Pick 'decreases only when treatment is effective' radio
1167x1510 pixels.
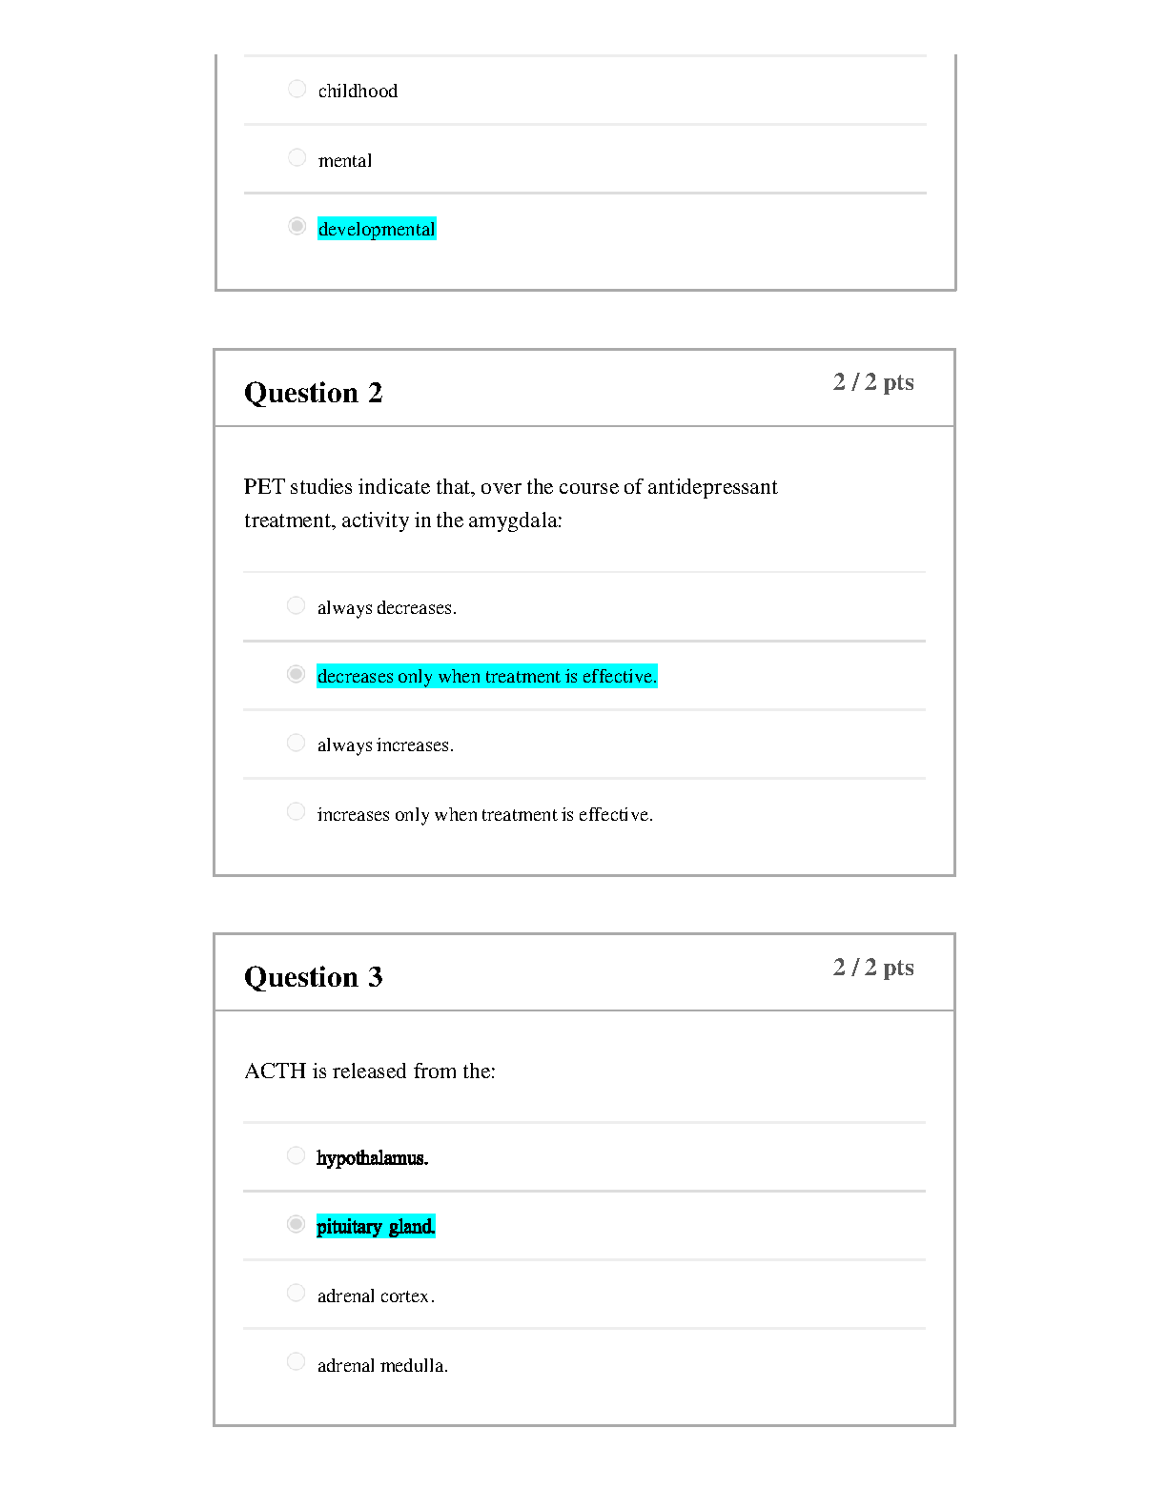click(x=296, y=674)
